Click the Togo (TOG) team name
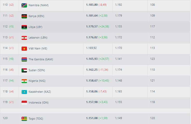Screen dimensions: 191x124 point(36,119)
